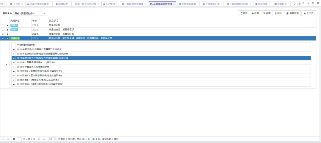The width and height of the screenshot is (321, 143).
Task: Click the 2023 year cell
Action: [40, 25]
